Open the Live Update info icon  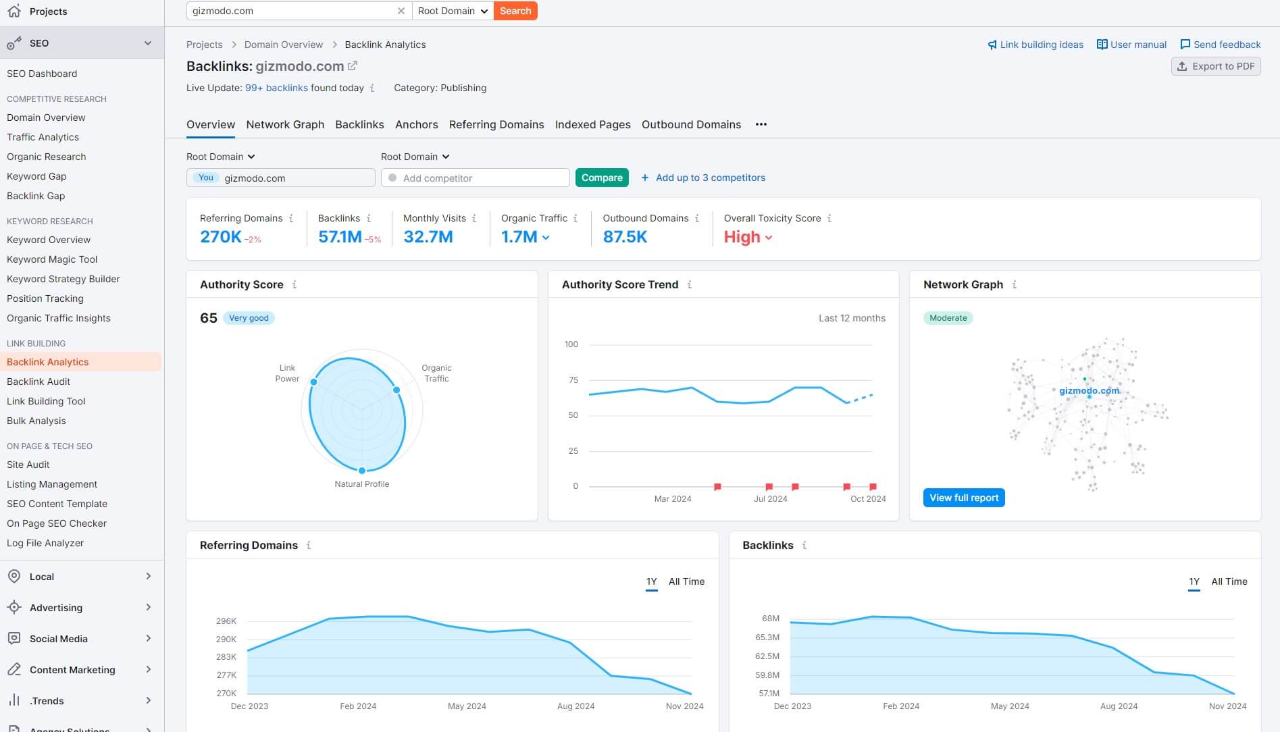(x=372, y=88)
